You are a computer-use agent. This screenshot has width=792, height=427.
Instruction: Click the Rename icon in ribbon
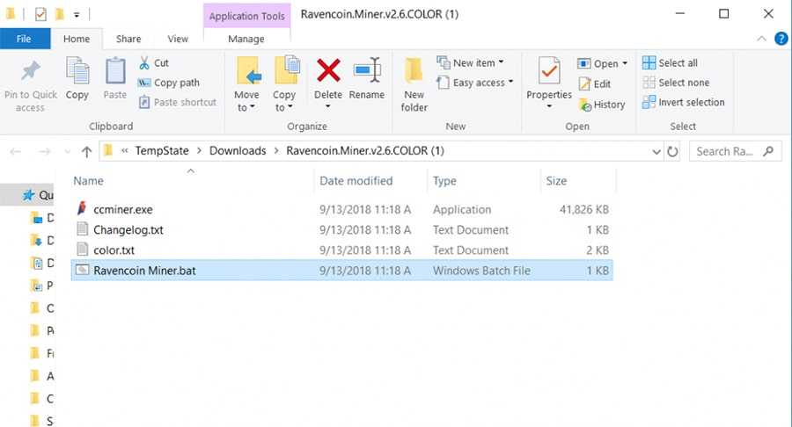[x=366, y=71]
